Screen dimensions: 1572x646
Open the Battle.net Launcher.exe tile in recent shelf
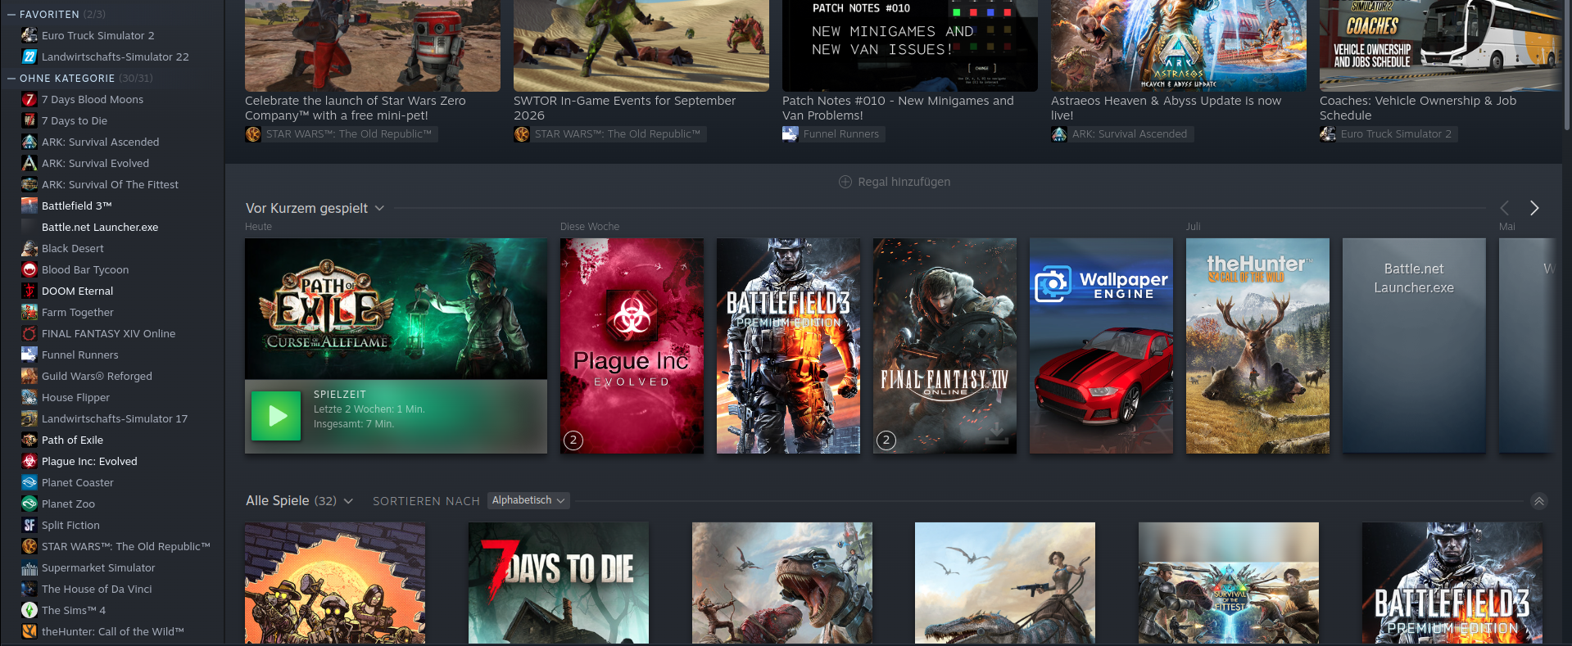1414,346
